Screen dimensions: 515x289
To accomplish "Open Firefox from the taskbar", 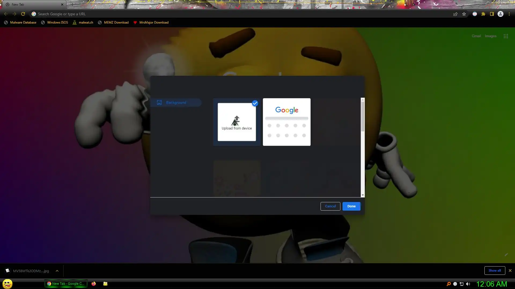I will (94, 284).
